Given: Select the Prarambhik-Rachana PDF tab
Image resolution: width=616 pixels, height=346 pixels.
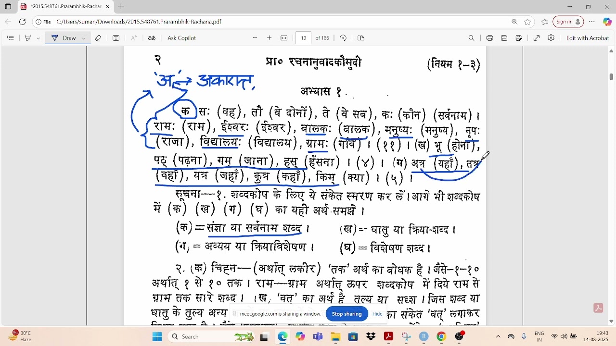Looking at the screenshot, I should [x=65, y=7].
